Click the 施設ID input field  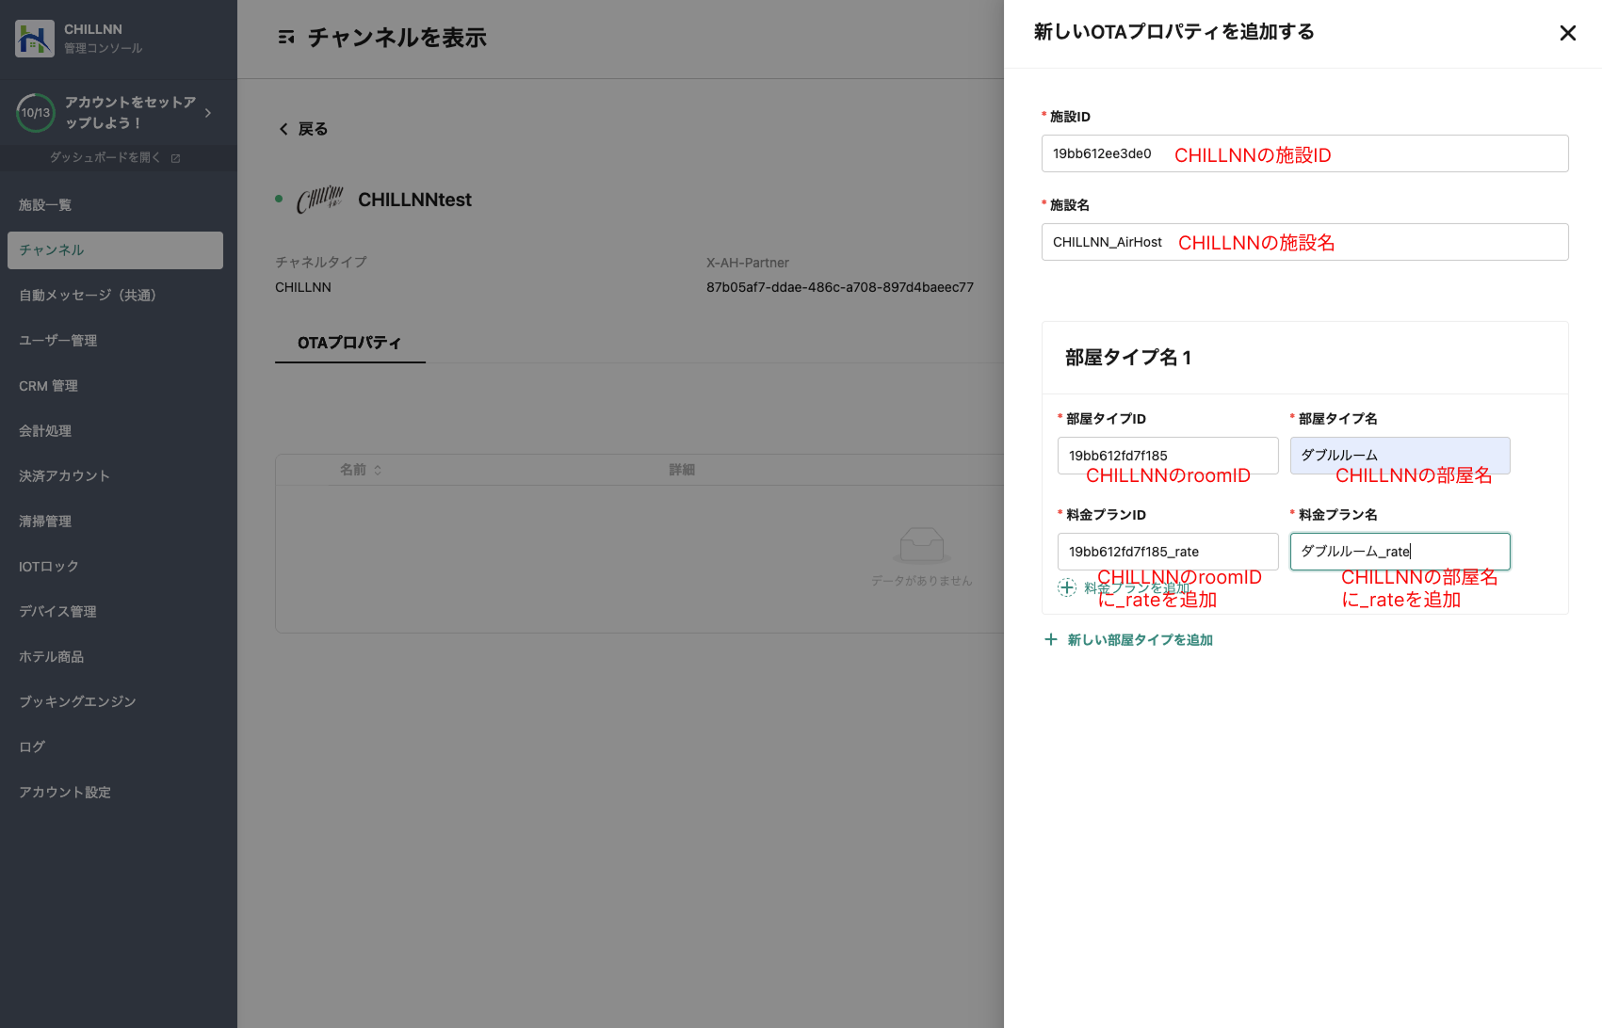click(x=1304, y=153)
